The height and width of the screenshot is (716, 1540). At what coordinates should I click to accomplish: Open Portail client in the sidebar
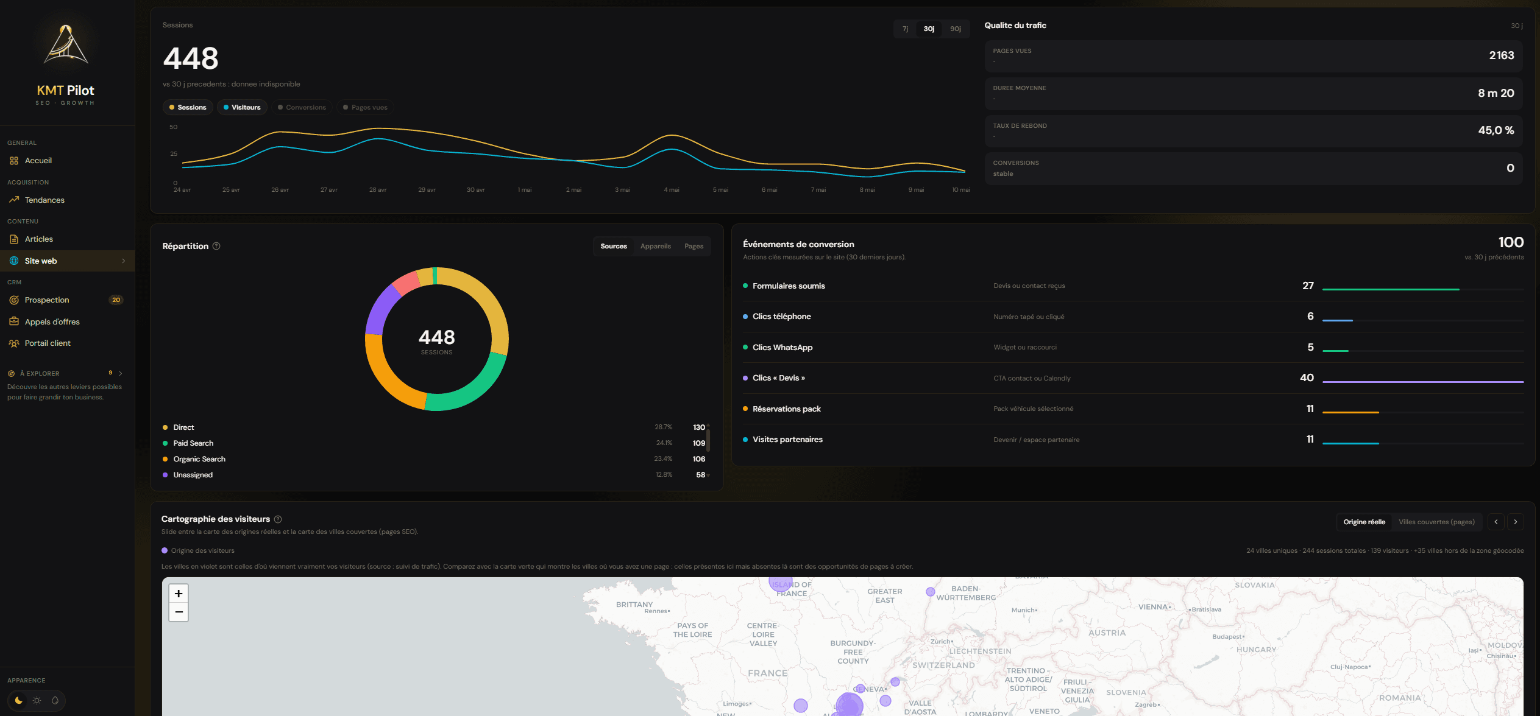pos(67,343)
